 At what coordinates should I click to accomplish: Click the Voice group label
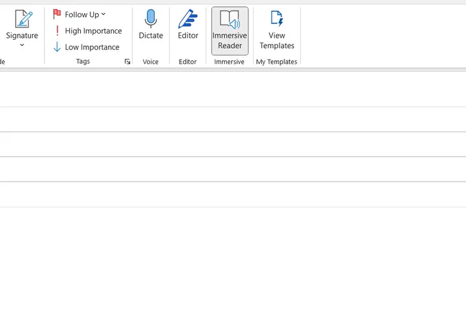pos(150,62)
